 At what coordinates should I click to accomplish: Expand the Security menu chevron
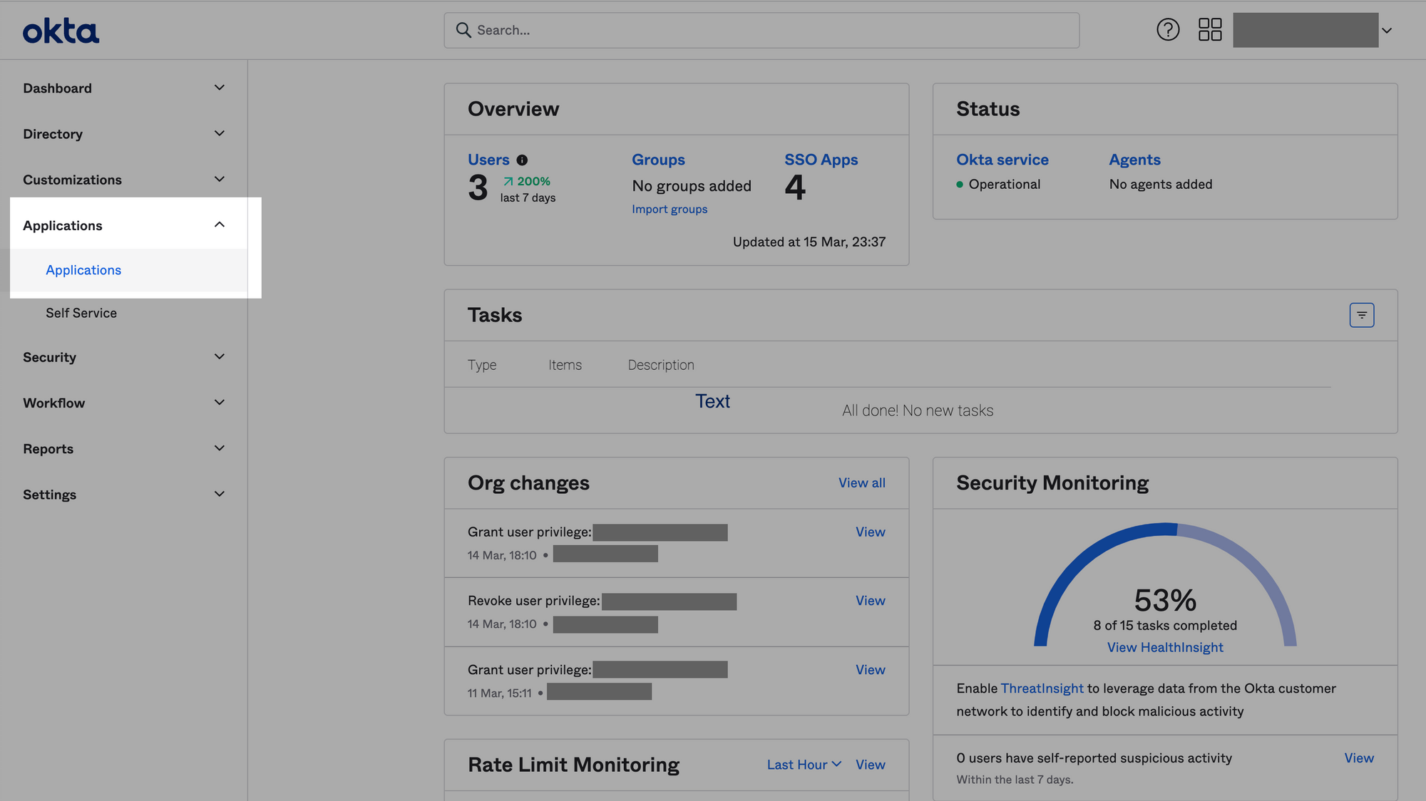220,357
